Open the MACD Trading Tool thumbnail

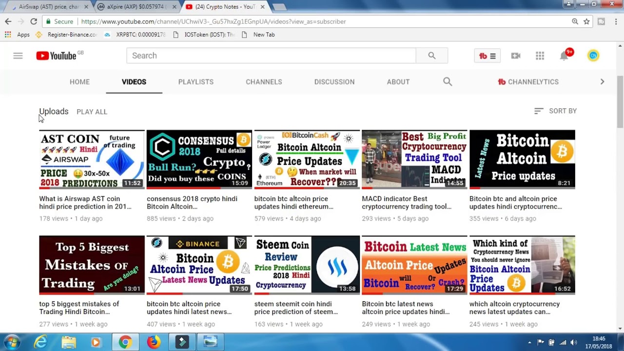(414, 159)
